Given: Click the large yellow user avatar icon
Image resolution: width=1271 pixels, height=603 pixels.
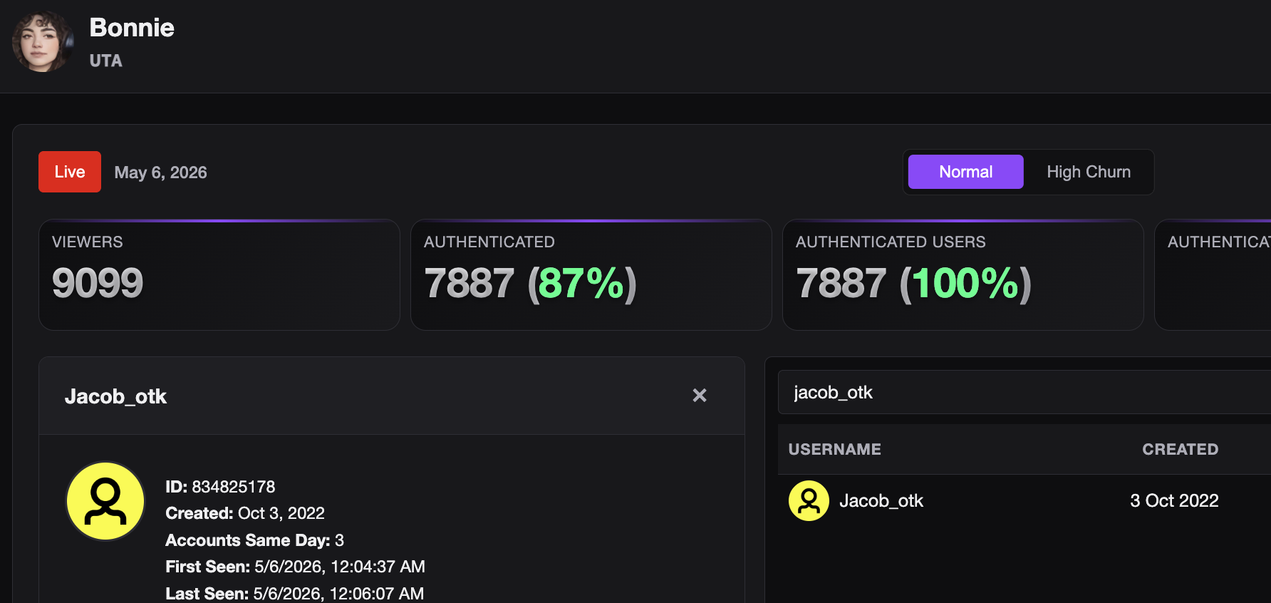Looking at the screenshot, I should 105,501.
